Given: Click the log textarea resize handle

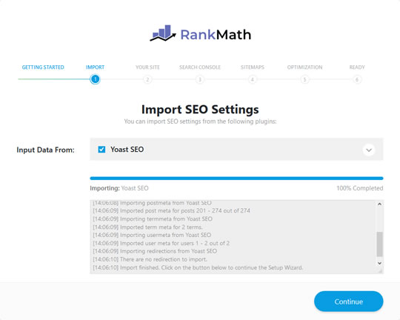Looking at the screenshot, I should click(380, 271).
